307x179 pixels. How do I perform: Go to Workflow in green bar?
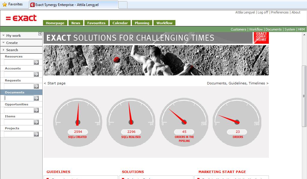tap(256, 29)
